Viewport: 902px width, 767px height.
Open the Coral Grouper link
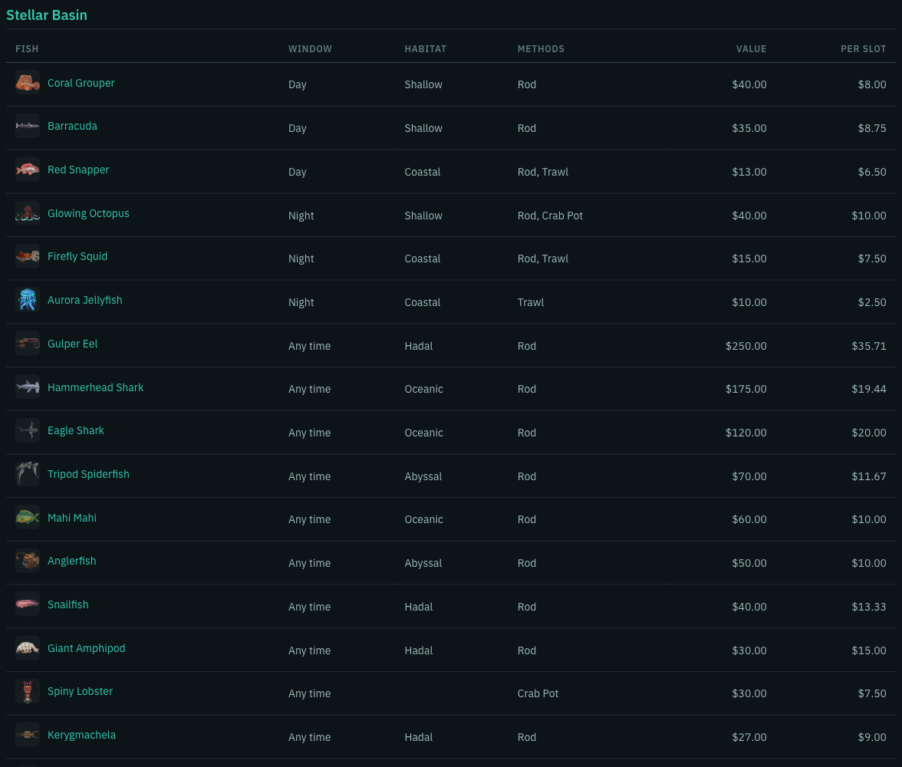click(x=81, y=83)
